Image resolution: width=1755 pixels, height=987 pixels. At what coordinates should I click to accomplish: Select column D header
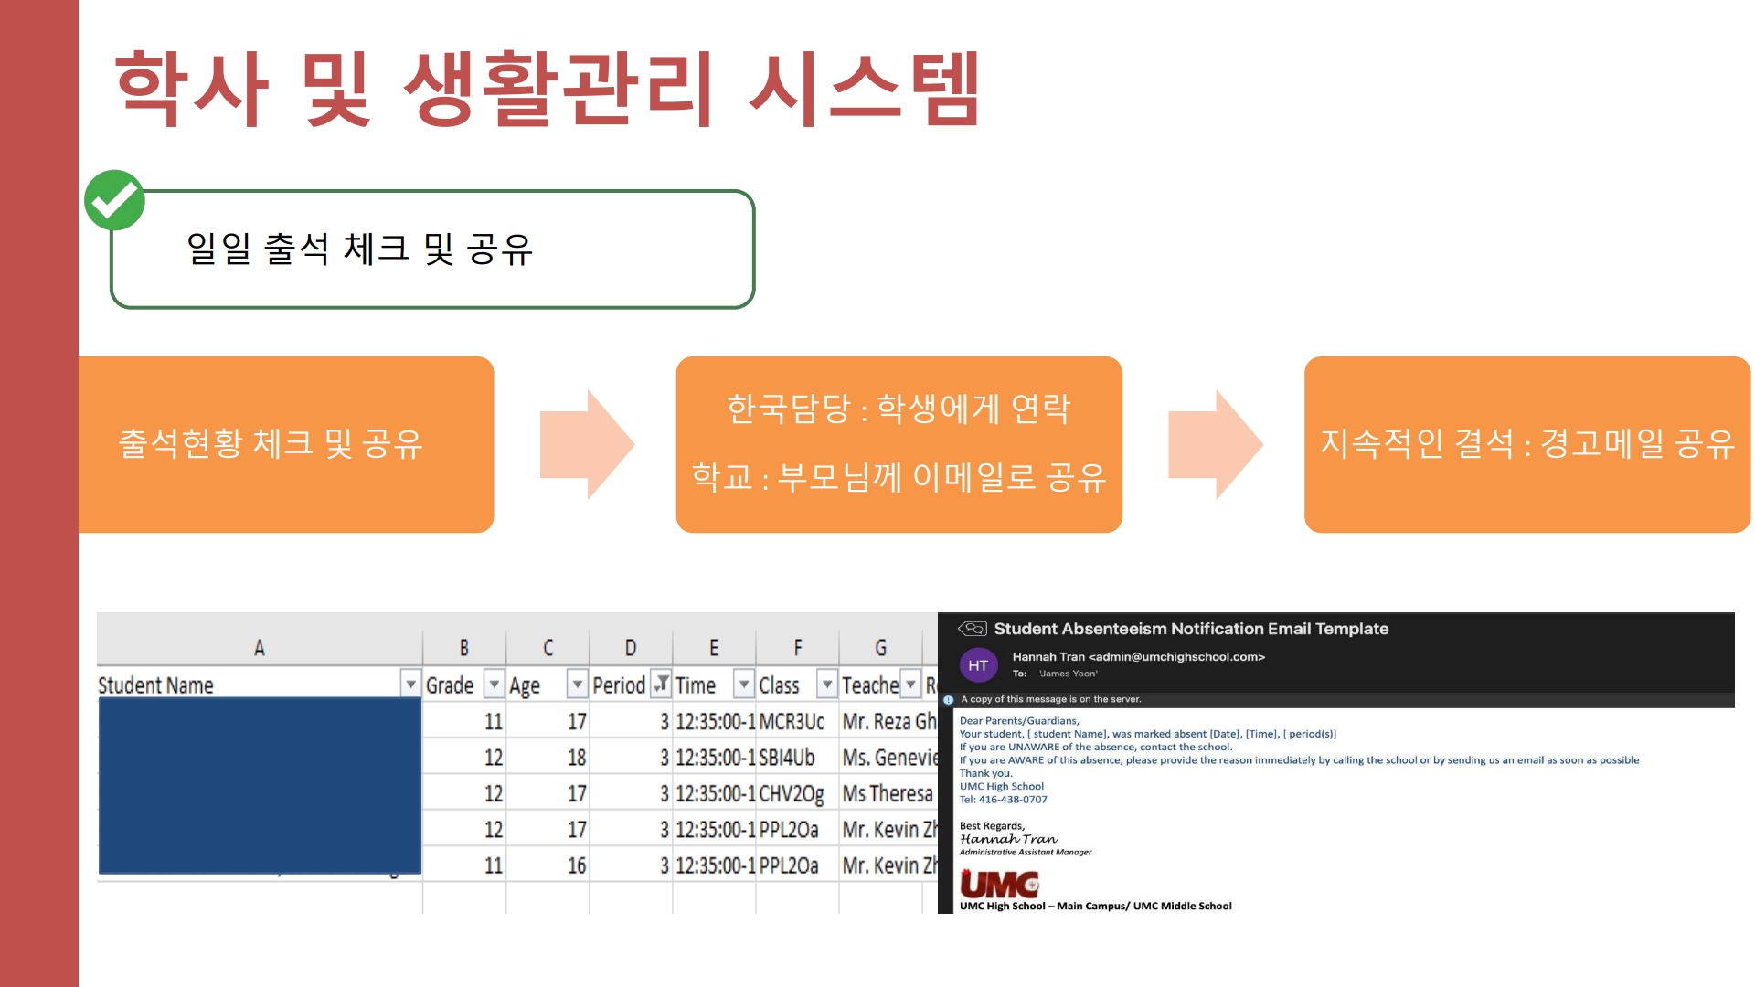(631, 648)
